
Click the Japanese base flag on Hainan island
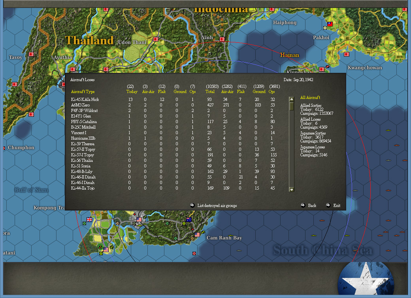(322, 69)
